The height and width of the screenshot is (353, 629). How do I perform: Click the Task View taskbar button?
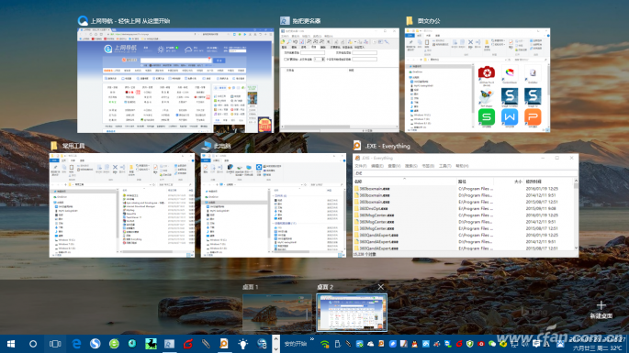pos(55,344)
